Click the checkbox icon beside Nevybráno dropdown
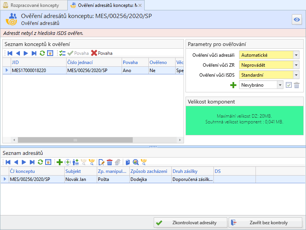The height and width of the screenshot is (230, 306). 289,85
